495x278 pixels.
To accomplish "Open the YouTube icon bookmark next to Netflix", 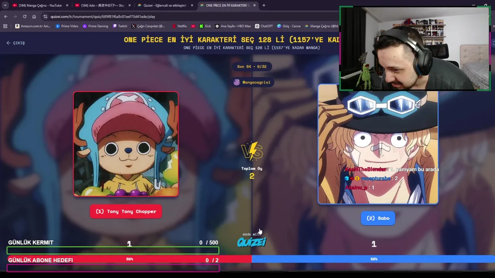I will (x=193, y=26).
